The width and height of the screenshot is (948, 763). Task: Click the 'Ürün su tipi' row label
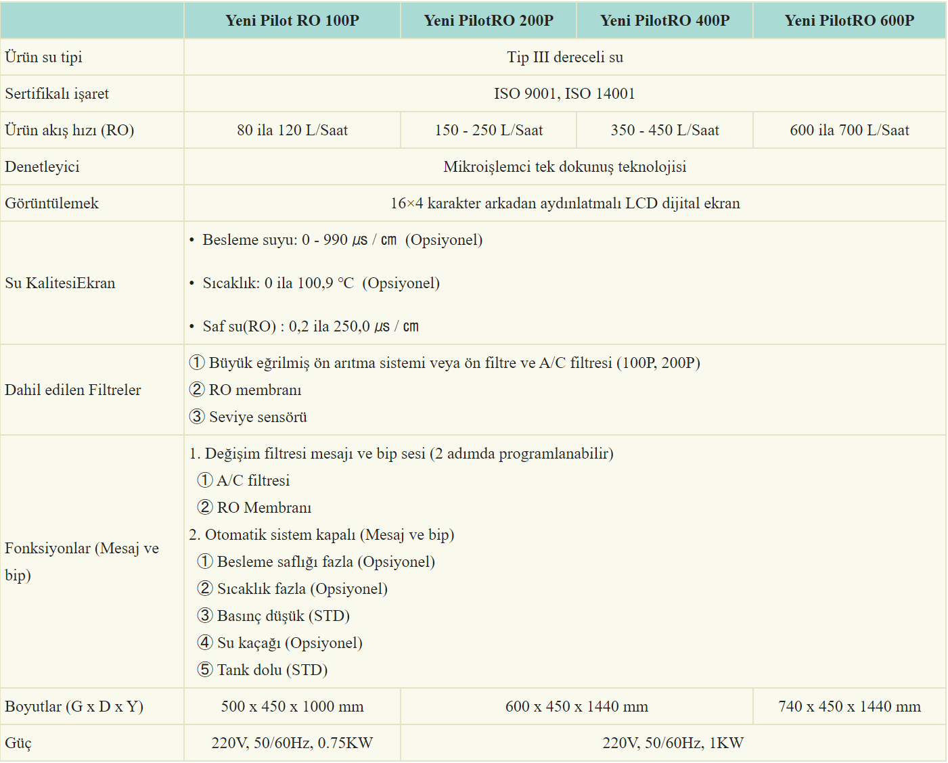click(x=43, y=57)
